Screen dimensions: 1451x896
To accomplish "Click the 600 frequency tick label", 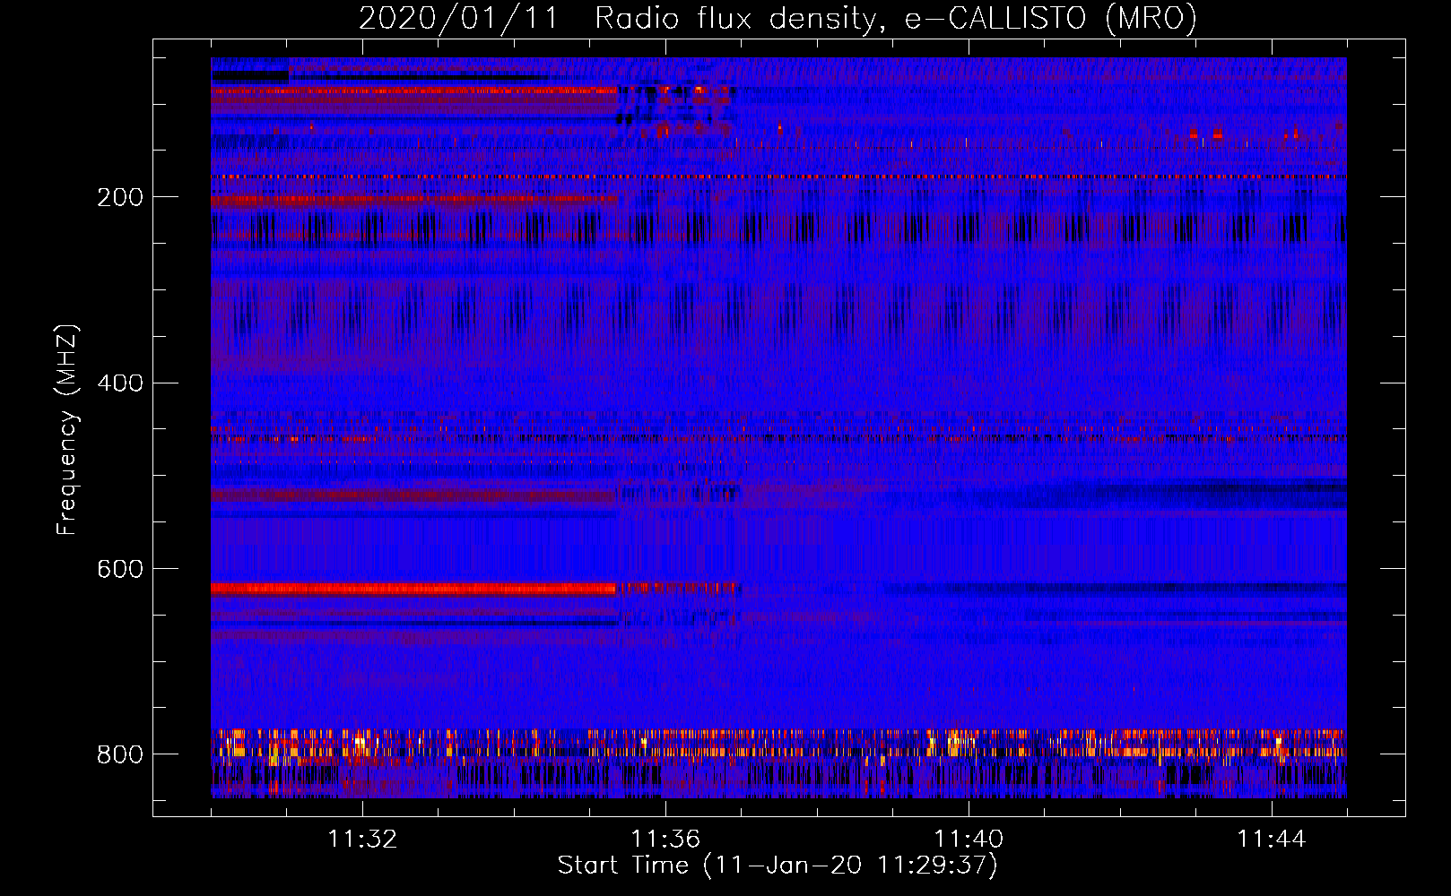I will [119, 569].
